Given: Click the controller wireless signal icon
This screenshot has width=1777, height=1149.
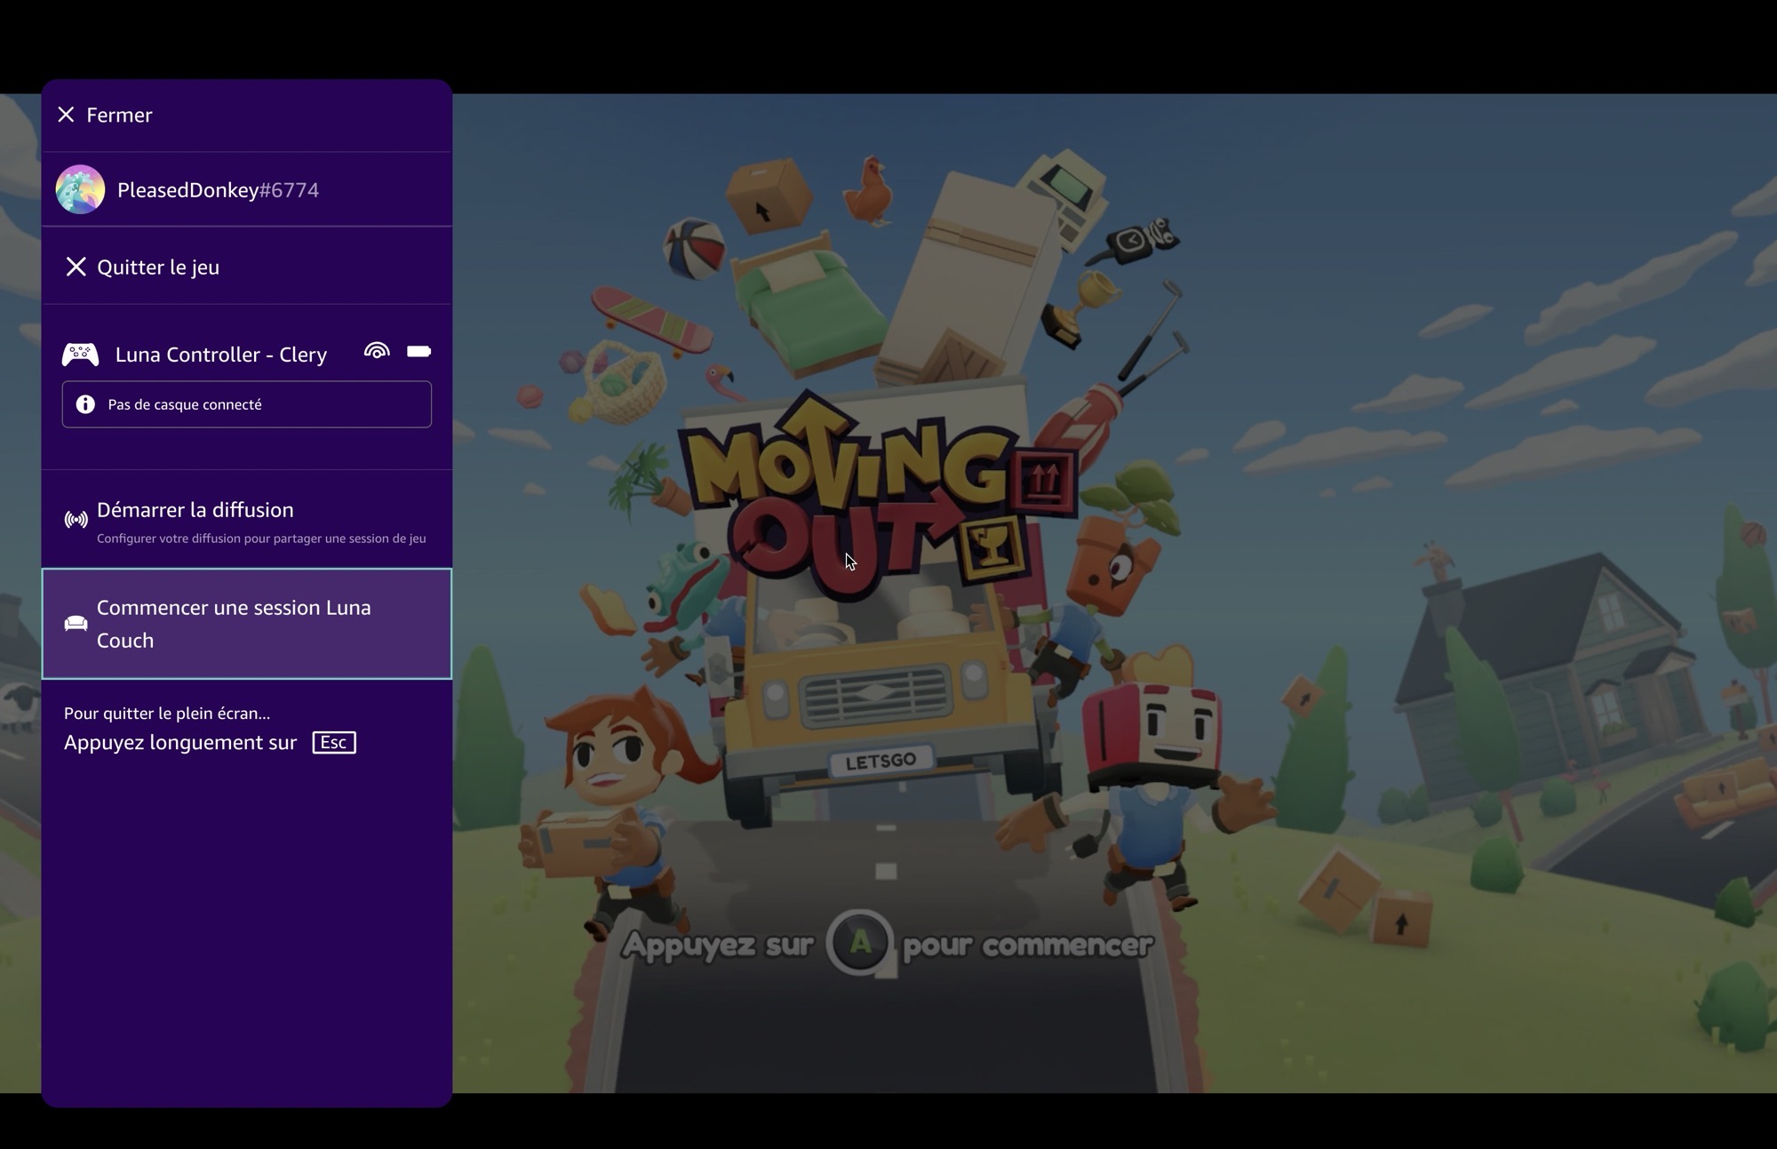Looking at the screenshot, I should click(377, 351).
